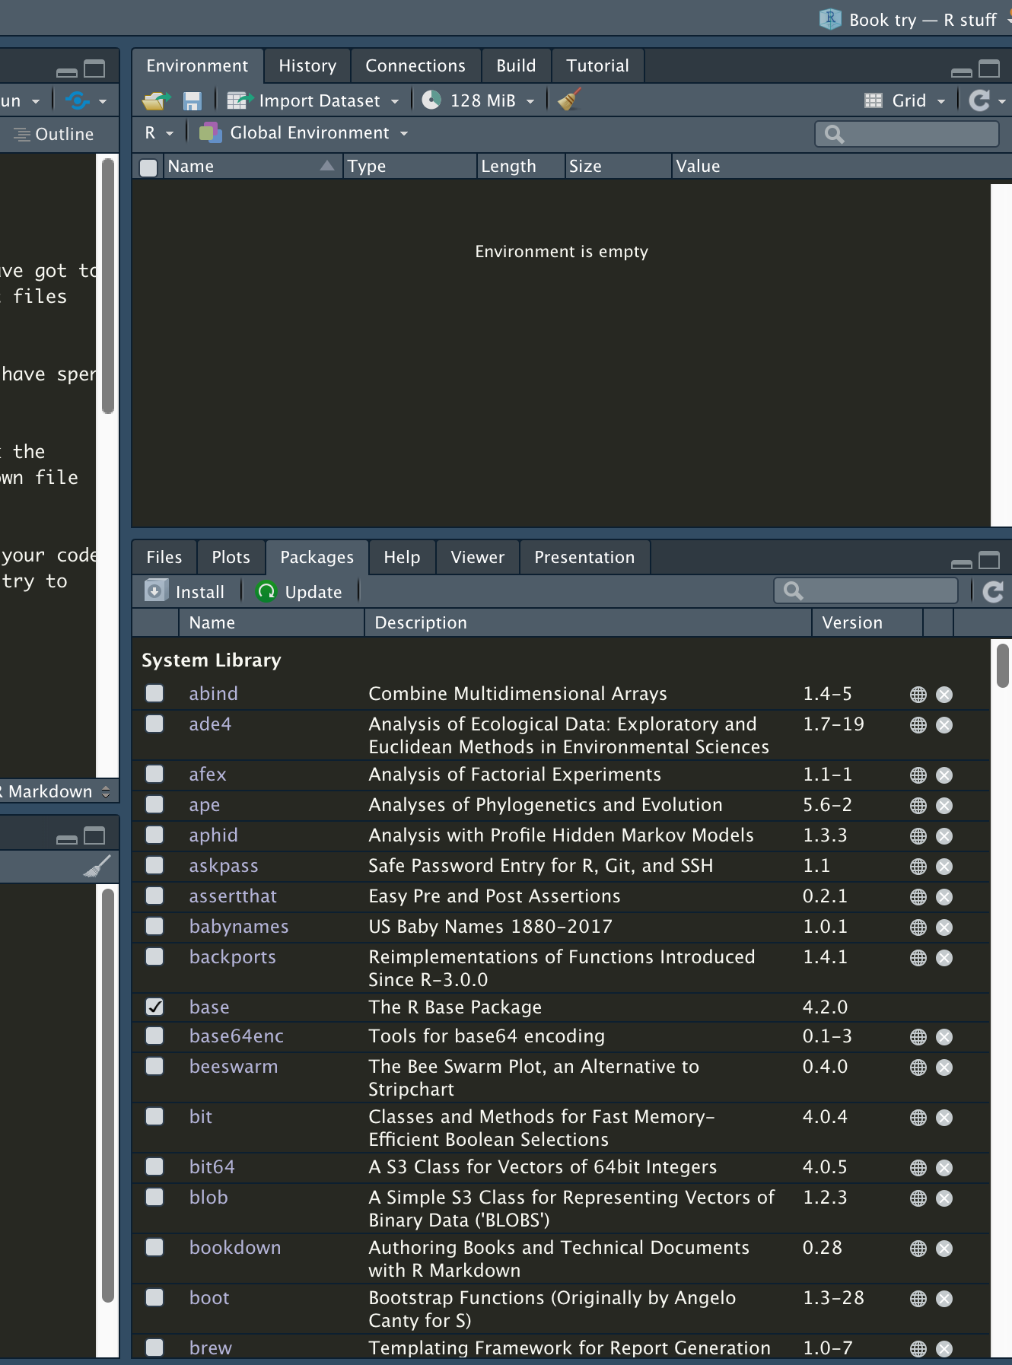The width and height of the screenshot is (1012, 1365).
Task: Tick the bookdown package checkbox
Action: click(154, 1247)
